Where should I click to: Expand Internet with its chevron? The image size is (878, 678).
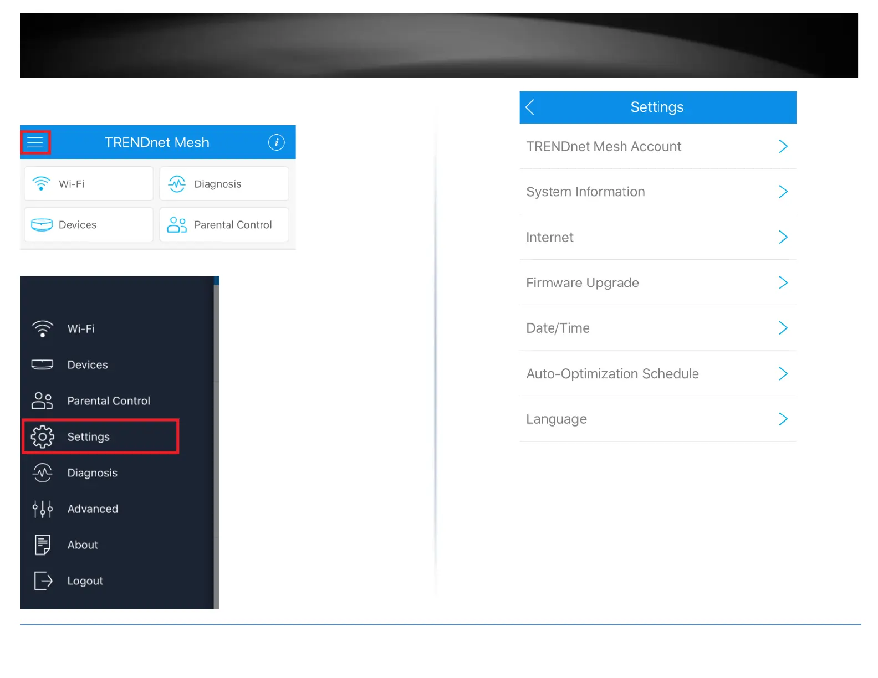pos(783,237)
